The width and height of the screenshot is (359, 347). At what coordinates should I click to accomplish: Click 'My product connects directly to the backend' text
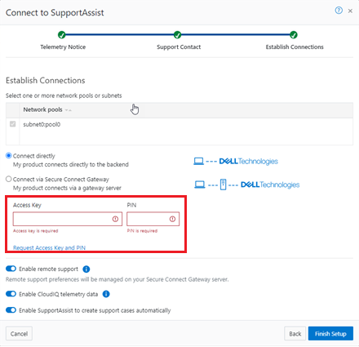[x=71, y=165]
